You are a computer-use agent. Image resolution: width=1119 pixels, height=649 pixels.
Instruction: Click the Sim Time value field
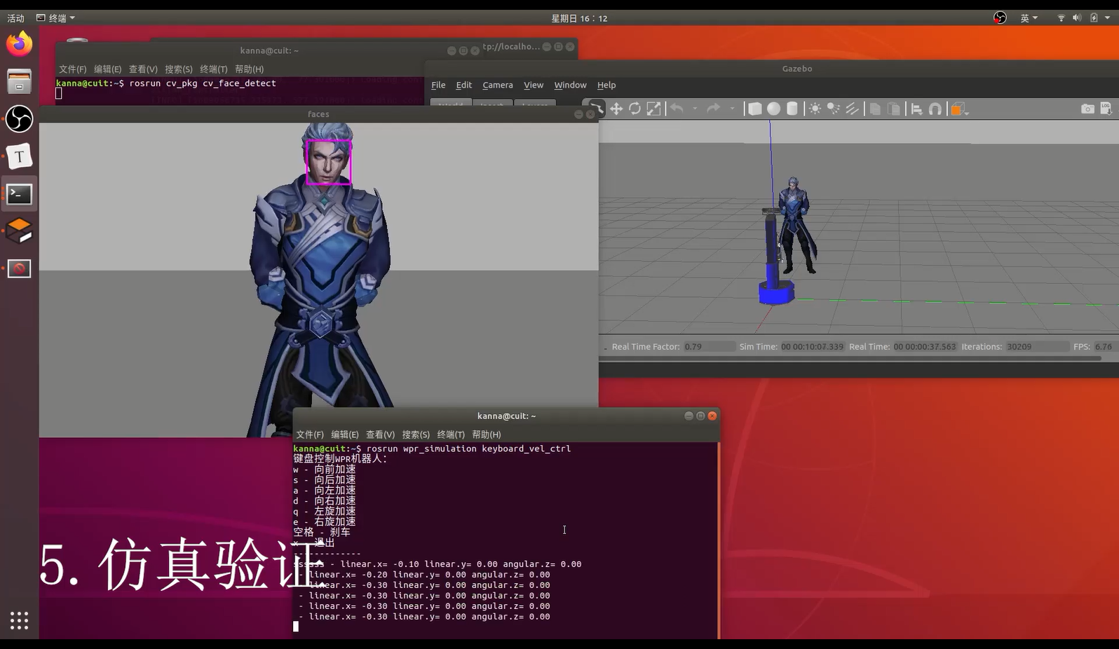pyautogui.click(x=813, y=347)
